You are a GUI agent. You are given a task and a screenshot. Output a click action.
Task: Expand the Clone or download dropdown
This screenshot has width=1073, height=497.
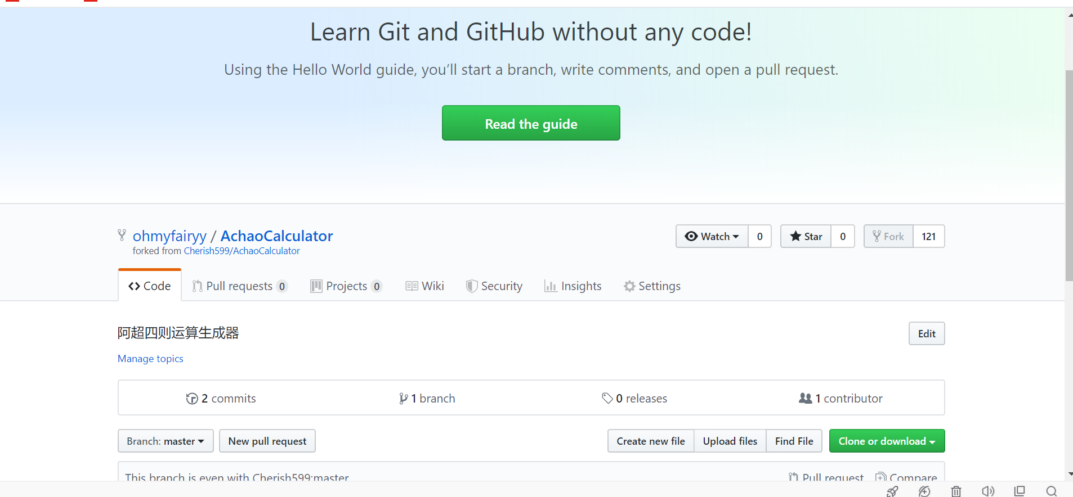tap(887, 441)
